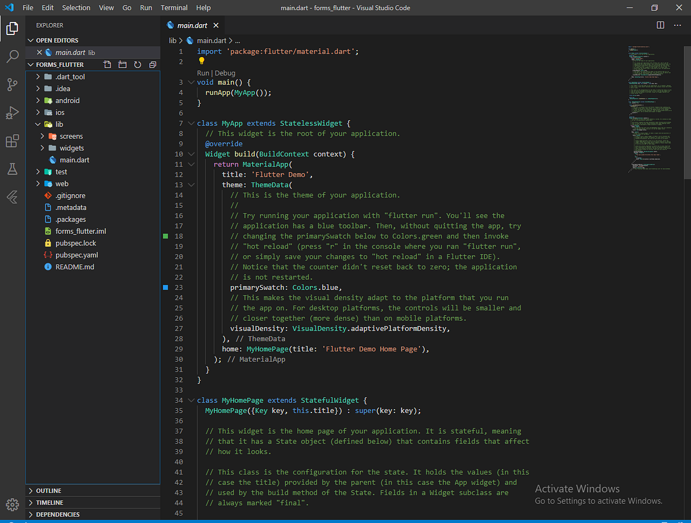
Task: Open the Extensions view
Action: pos(12,141)
